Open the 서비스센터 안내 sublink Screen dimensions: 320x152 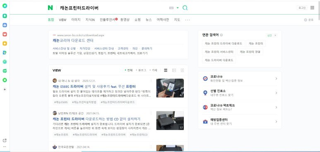104,48
